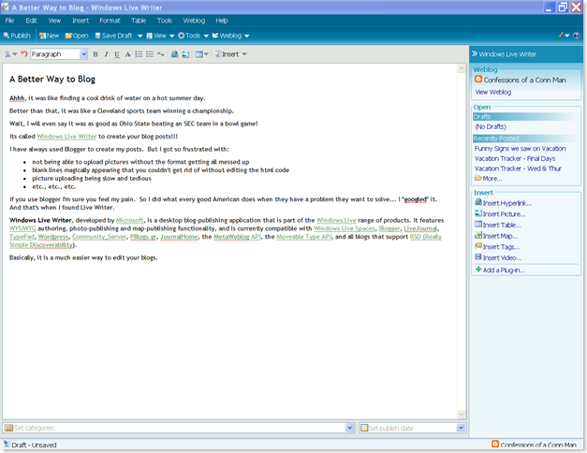The width and height of the screenshot is (587, 453).
Task: Select Confessions of a Conn Man weblog in the sidebar
Action: tap(521, 80)
